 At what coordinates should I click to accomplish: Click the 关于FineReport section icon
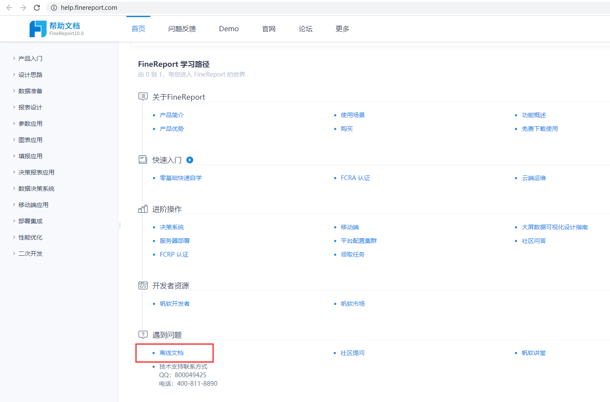(143, 97)
